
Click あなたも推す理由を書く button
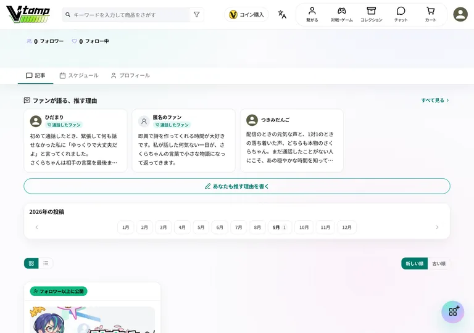click(x=237, y=186)
